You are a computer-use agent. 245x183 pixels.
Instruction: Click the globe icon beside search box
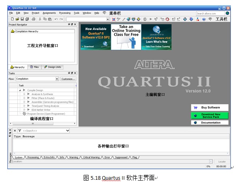(228, 13)
